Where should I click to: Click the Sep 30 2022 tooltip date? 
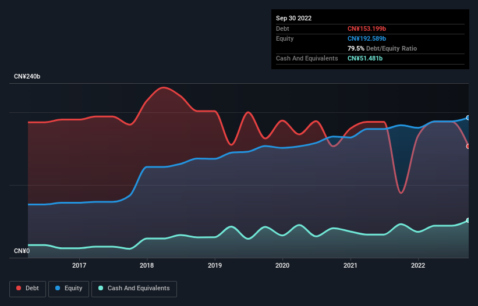293,18
